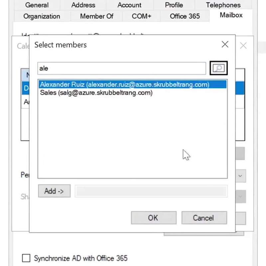The image size is (266, 266).
Task: Close the Select members dialog
Action: point(225,45)
